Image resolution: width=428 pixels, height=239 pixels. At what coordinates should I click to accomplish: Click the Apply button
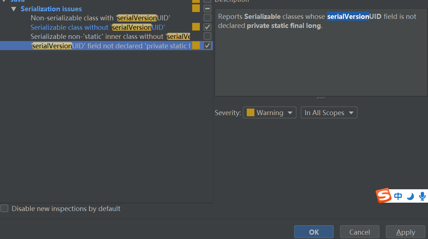405,232
